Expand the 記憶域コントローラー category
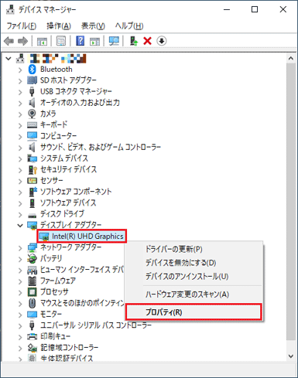 coord(20,349)
